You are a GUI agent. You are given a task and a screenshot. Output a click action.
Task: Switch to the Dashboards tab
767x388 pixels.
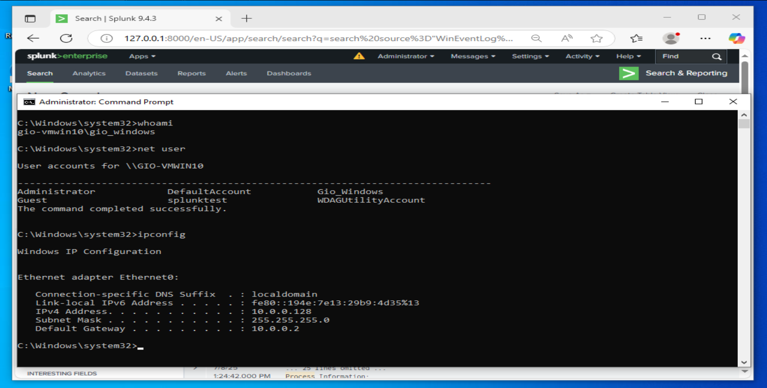[x=289, y=73]
